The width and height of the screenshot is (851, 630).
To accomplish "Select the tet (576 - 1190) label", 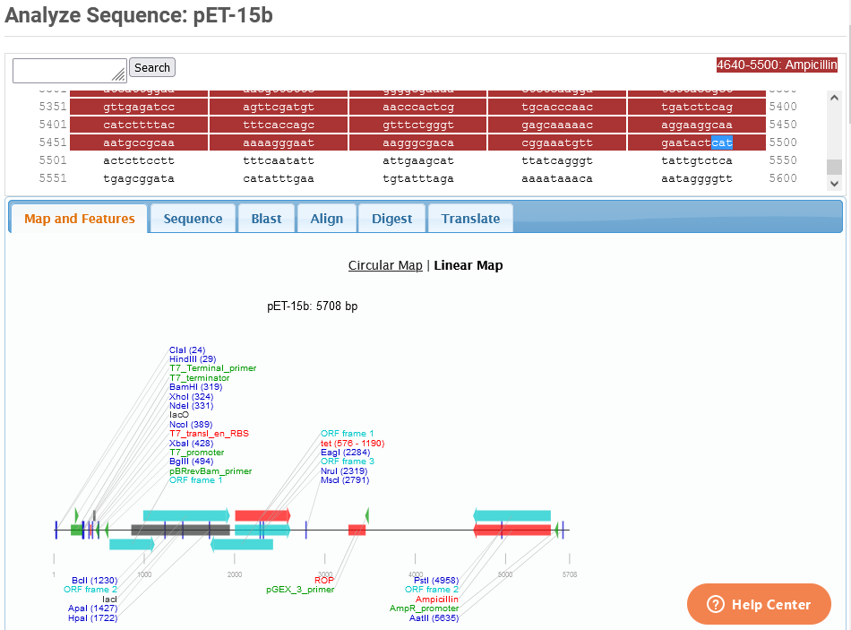I will tap(352, 444).
